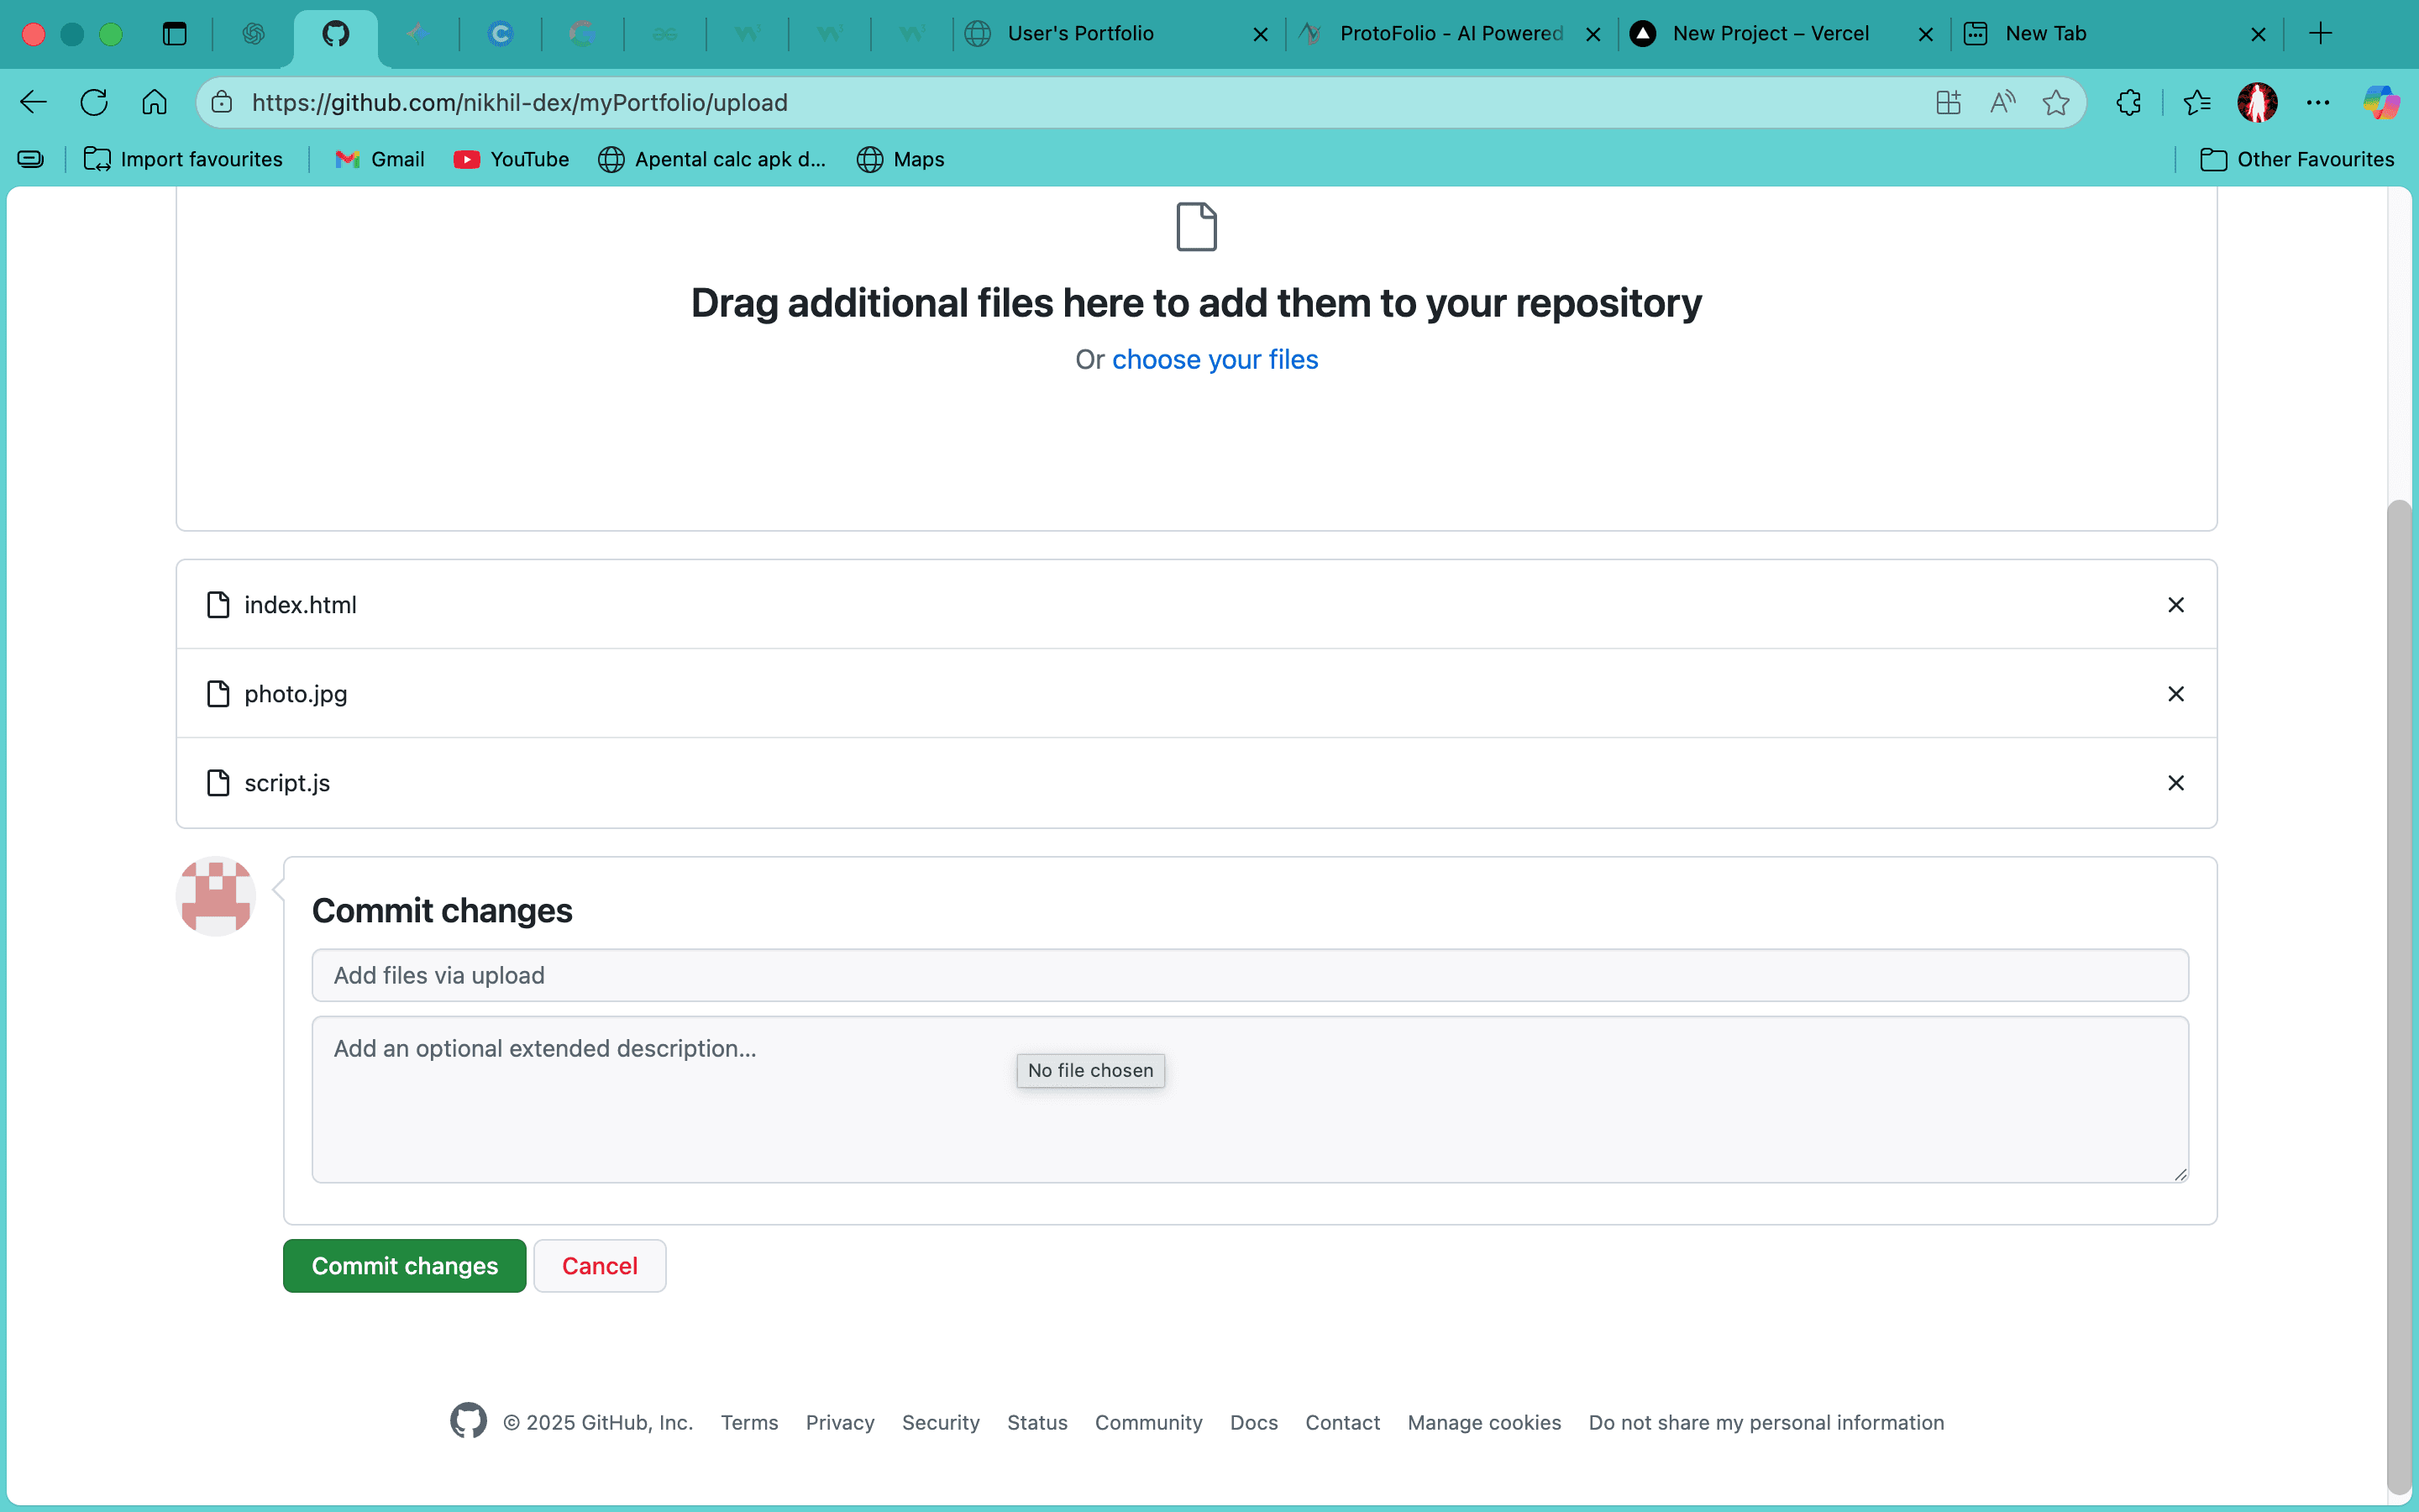The height and width of the screenshot is (1512, 2419).
Task: Click the file icon in drop zone
Action: pos(1197,227)
